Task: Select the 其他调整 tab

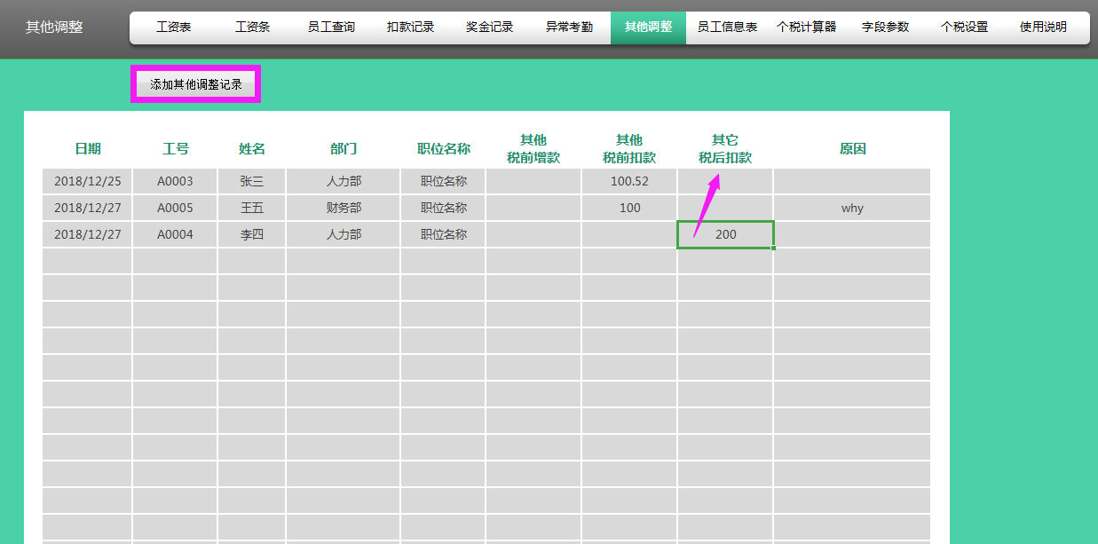Action: click(x=648, y=27)
